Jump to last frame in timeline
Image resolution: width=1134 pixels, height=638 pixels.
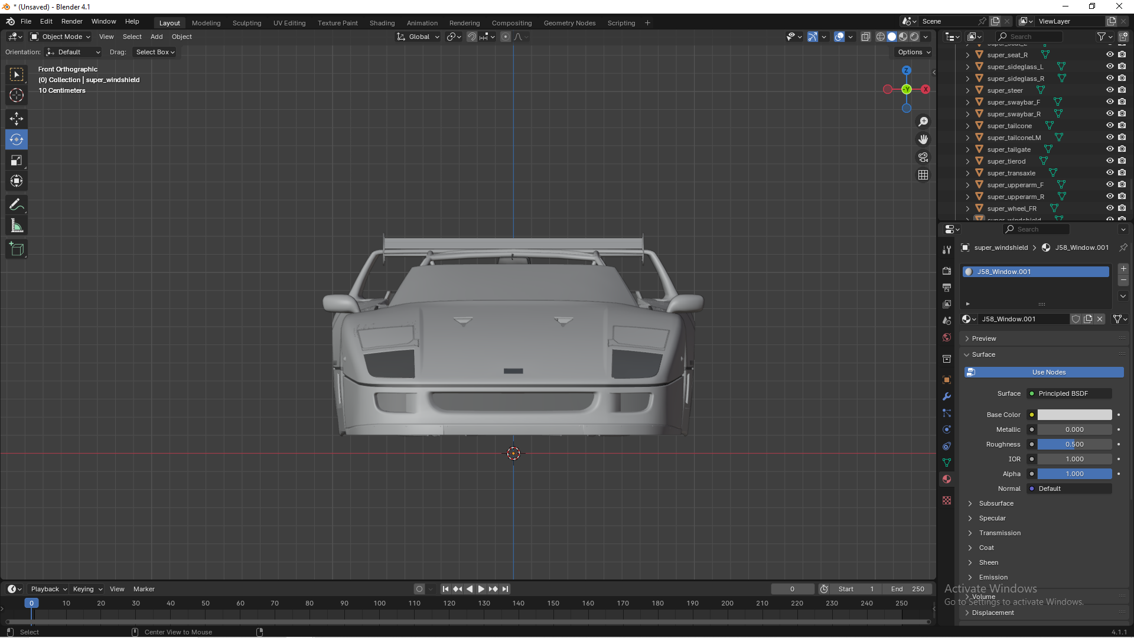505,589
